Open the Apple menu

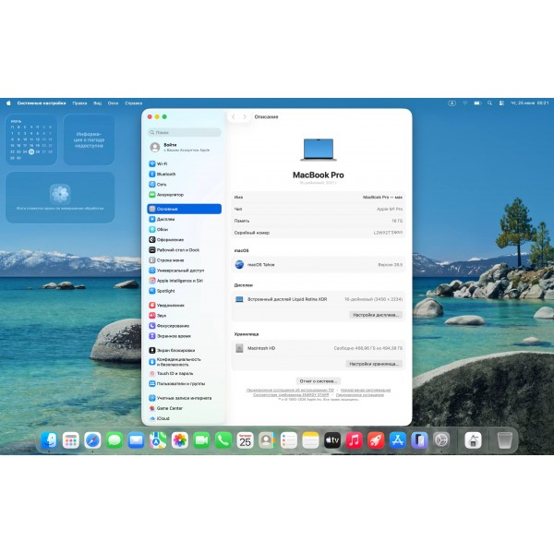coord(9,103)
